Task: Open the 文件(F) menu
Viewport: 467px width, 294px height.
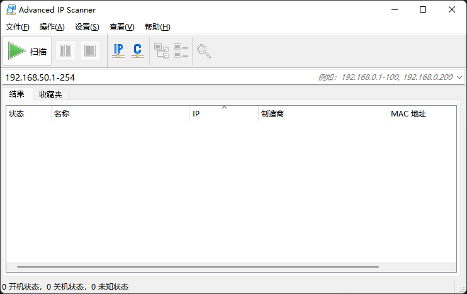Action: (17, 27)
